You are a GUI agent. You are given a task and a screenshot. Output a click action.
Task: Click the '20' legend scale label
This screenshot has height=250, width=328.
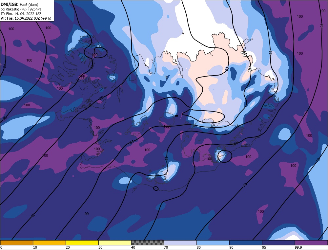click(68, 247)
